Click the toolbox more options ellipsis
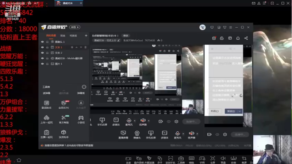Image resolution: width=292 pixels, height=164 pixels. click(x=84, y=87)
